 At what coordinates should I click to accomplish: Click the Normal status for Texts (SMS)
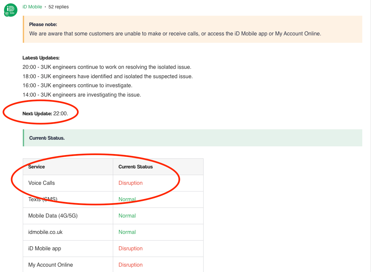(127, 199)
